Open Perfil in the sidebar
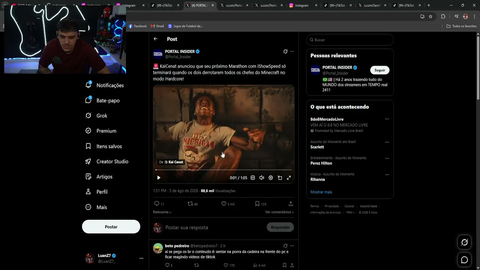The height and width of the screenshot is (270, 480). click(97, 192)
